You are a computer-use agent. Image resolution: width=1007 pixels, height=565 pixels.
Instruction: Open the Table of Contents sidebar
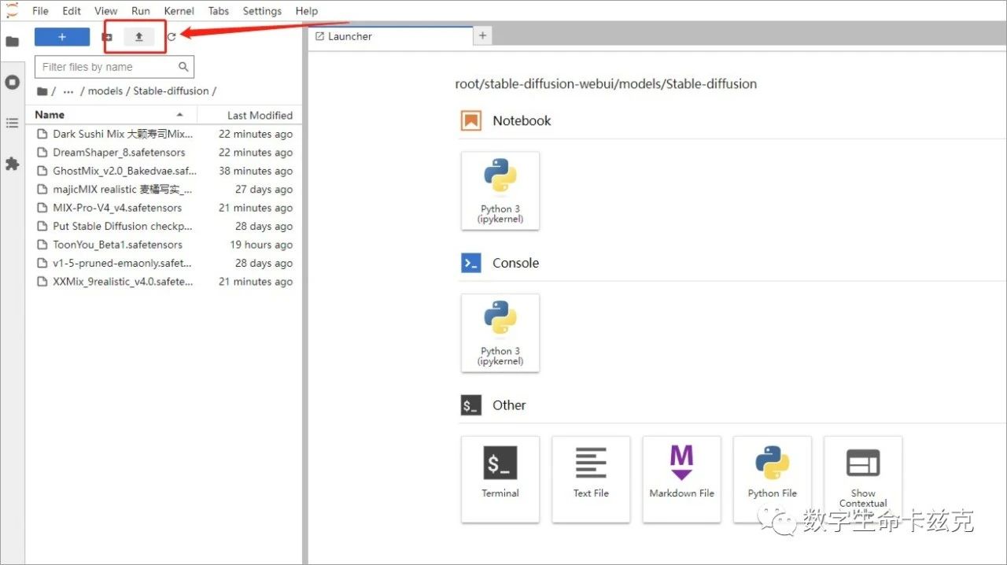(x=13, y=123)
